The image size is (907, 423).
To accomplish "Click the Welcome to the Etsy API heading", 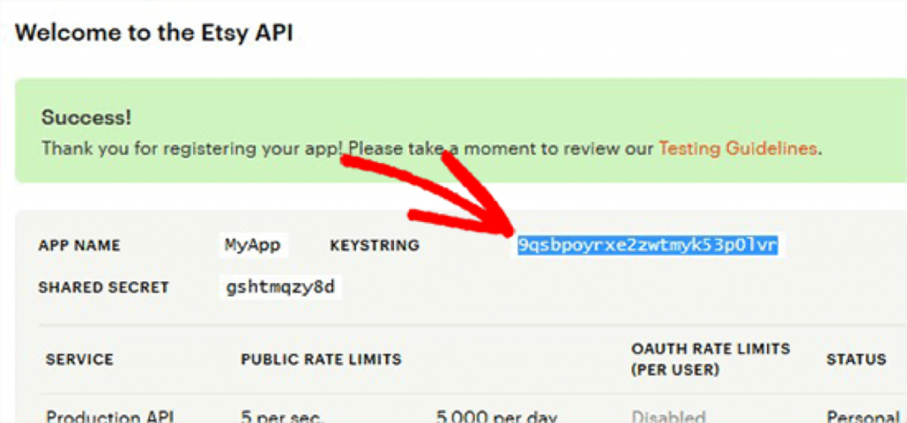I will click(x=154, y=34).
